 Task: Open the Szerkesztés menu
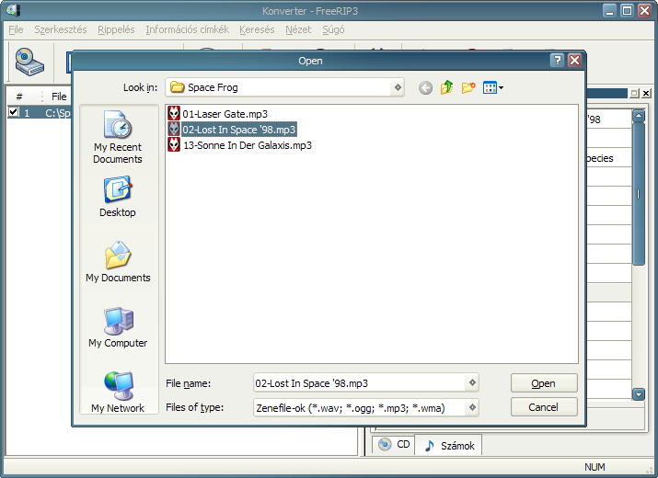(61, 29)
